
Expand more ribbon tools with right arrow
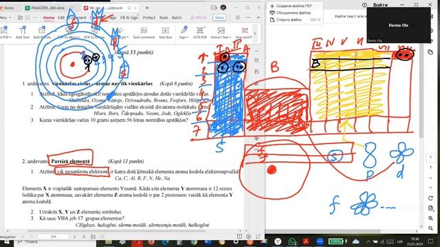pos(255,34)
